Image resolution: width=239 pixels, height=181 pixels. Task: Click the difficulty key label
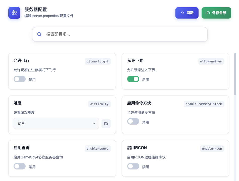tap(99, 104)
